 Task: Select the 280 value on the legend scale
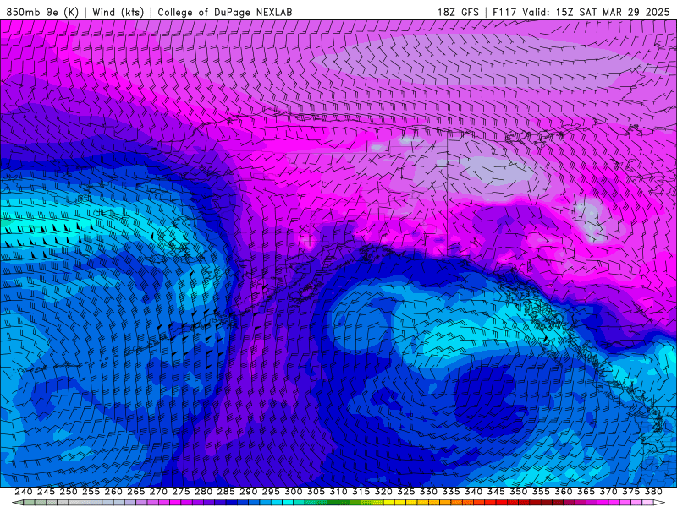coord(203,492)
